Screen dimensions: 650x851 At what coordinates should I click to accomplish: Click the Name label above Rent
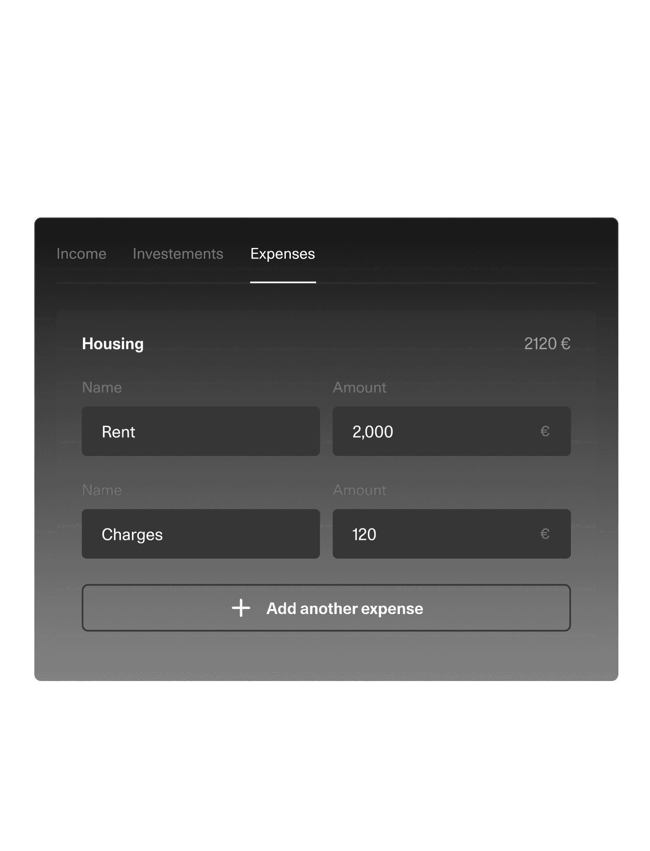pyautogui.click(x=102, y=388)
